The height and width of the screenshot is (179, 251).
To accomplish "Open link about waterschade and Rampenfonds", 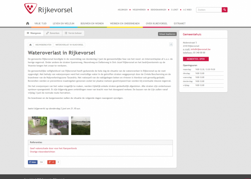I will (x=53, y=148).
